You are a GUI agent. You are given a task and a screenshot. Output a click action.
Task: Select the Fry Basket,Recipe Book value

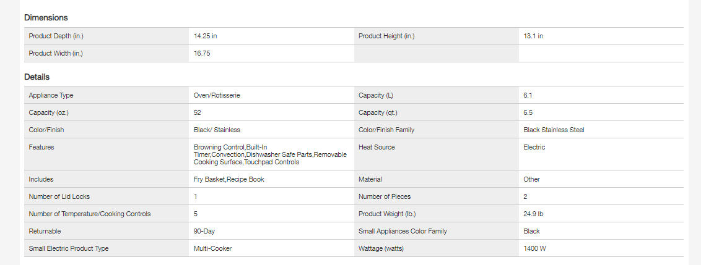(x=229, y=180)
